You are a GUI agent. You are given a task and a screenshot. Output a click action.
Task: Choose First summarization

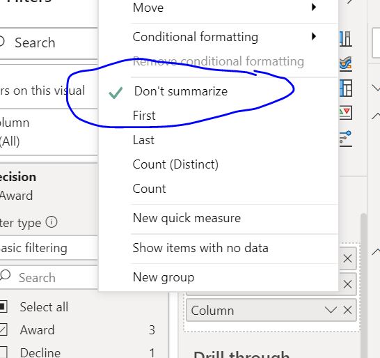coord(144,116)
